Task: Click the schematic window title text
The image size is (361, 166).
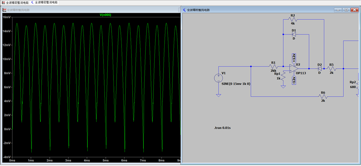Action: 198,10
